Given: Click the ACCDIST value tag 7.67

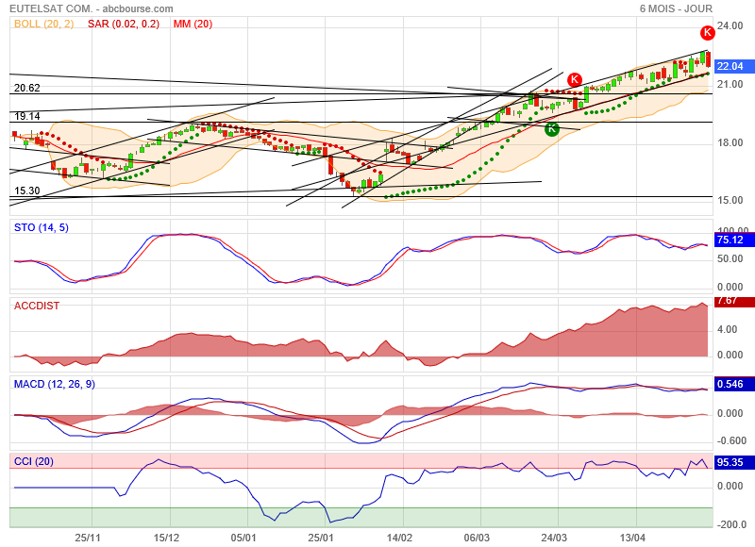Looking at the screenshot, I should [x=734, y=301].
